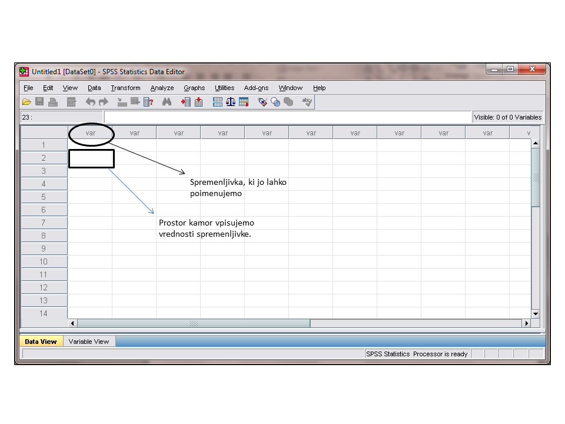The height and width of the screenshot is (424, 565).
Task: Click the Print toolbar icon
Action: tap(53, 102)
